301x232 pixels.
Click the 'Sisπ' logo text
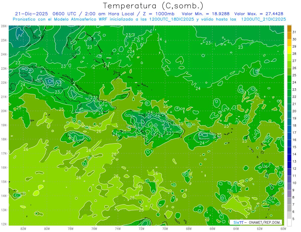(x=238, y=222)
